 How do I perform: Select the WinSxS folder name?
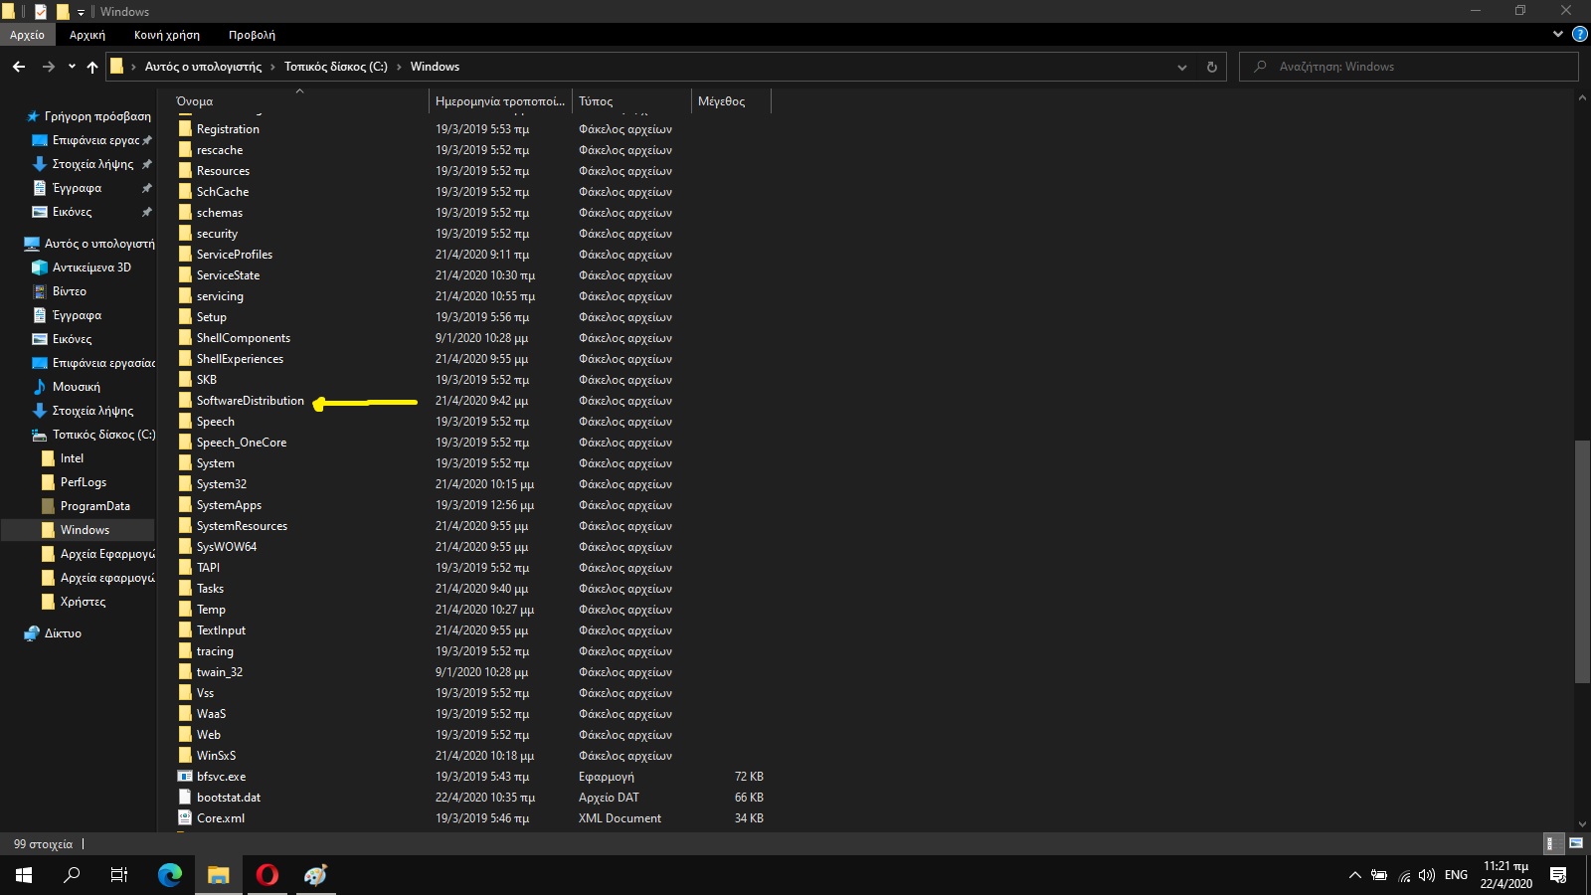coord(216,756)
